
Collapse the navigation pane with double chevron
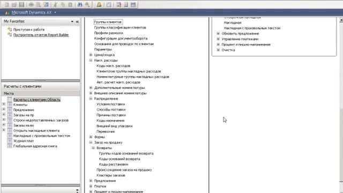pos(77,21)
